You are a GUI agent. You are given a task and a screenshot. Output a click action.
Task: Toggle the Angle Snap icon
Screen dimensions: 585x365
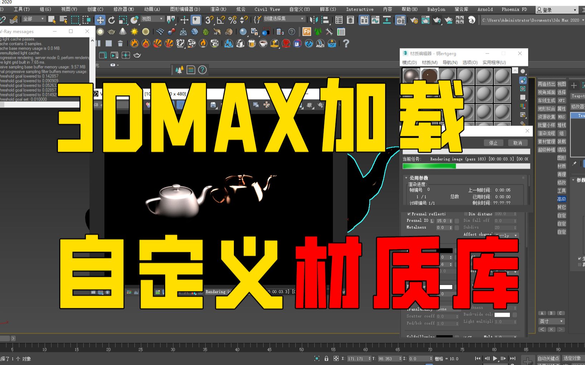pyautogui.click(x=221, y=20)
